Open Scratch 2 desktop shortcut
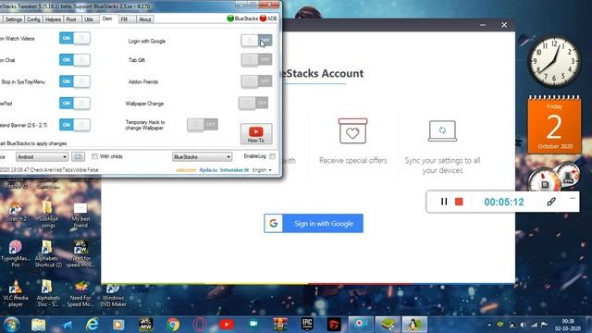Image resolution: width=592 pixels, height=333 pixels. (16, 212)
